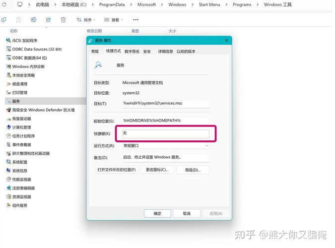335x248 pixels.
Task: Click the Windows Defender 防火墙 icon
Action: 8,110
